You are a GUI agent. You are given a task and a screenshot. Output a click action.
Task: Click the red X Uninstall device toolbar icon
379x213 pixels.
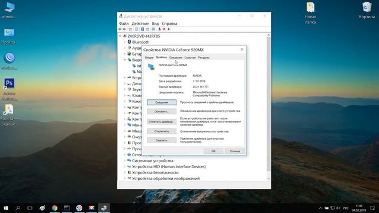click(164, 29)
